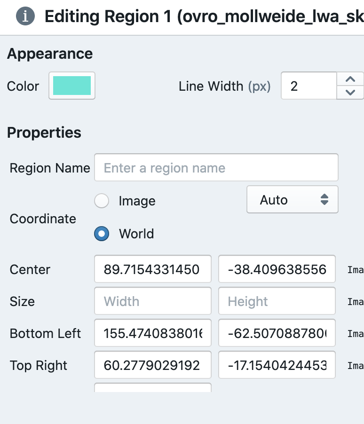This screenshot has height=424, width=364.
Task: Click the Size Height input box
Action: 277,301
